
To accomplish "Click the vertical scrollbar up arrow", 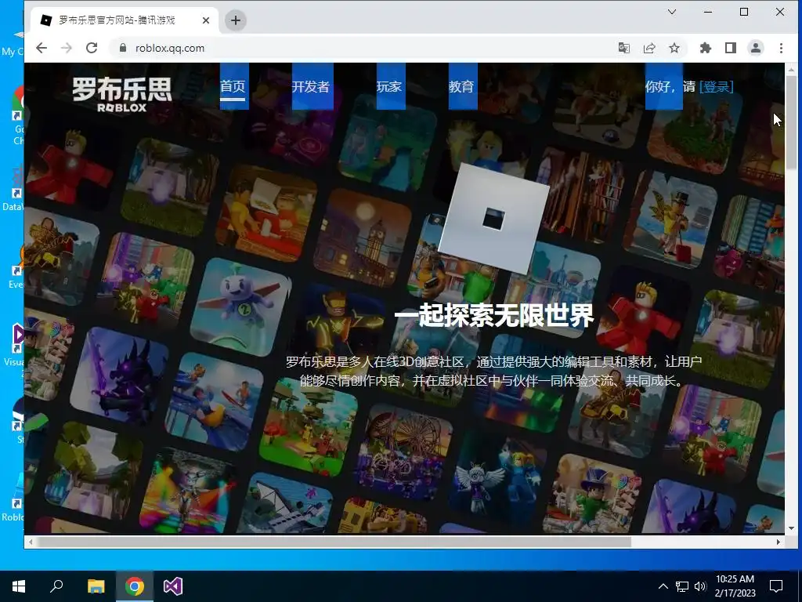I will pyautogui.click(x=791, y=69).
